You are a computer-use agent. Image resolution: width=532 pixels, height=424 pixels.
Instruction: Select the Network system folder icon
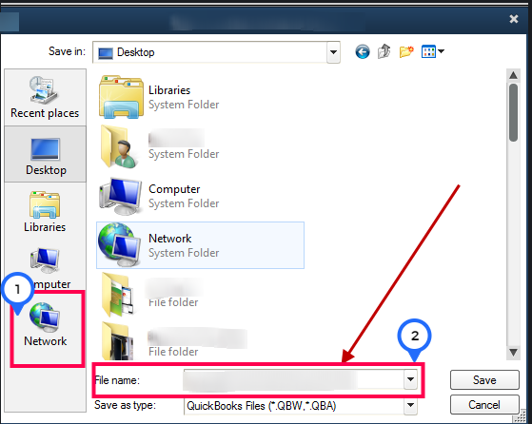[x=119, y=245]
